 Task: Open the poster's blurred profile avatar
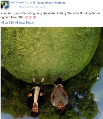[5, 5]
